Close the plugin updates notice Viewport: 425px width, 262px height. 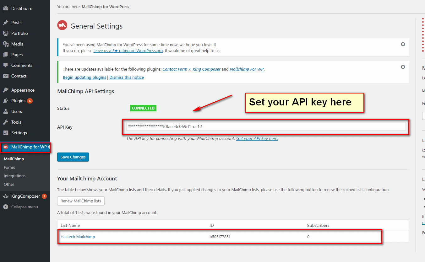(x=403, y=67)
